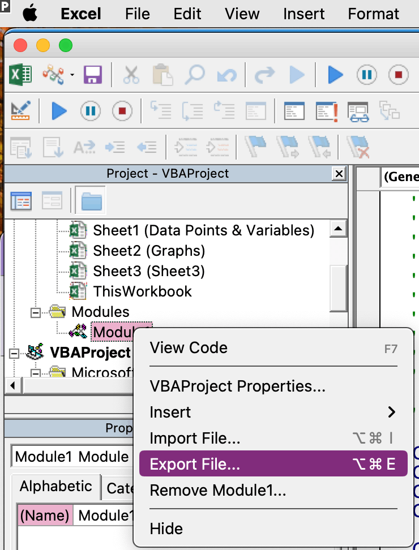Open the Apple menu
419x550 pixels.
pyautogui.click(x=30, y=14)
